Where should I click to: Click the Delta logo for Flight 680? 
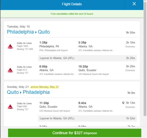point(10,107)
